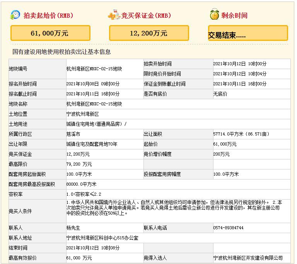
Task: Click the 79,200 万元 value
Action: pos(79,164)
